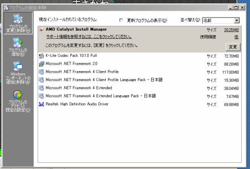This screenshot has height=169, width=250.
Task: Open the 並べ替え sort dropdown
Action: pos(237,20)
